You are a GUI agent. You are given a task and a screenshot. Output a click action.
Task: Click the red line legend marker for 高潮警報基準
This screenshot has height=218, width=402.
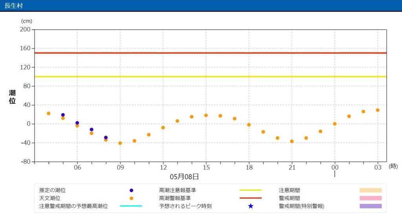(250, 198)
